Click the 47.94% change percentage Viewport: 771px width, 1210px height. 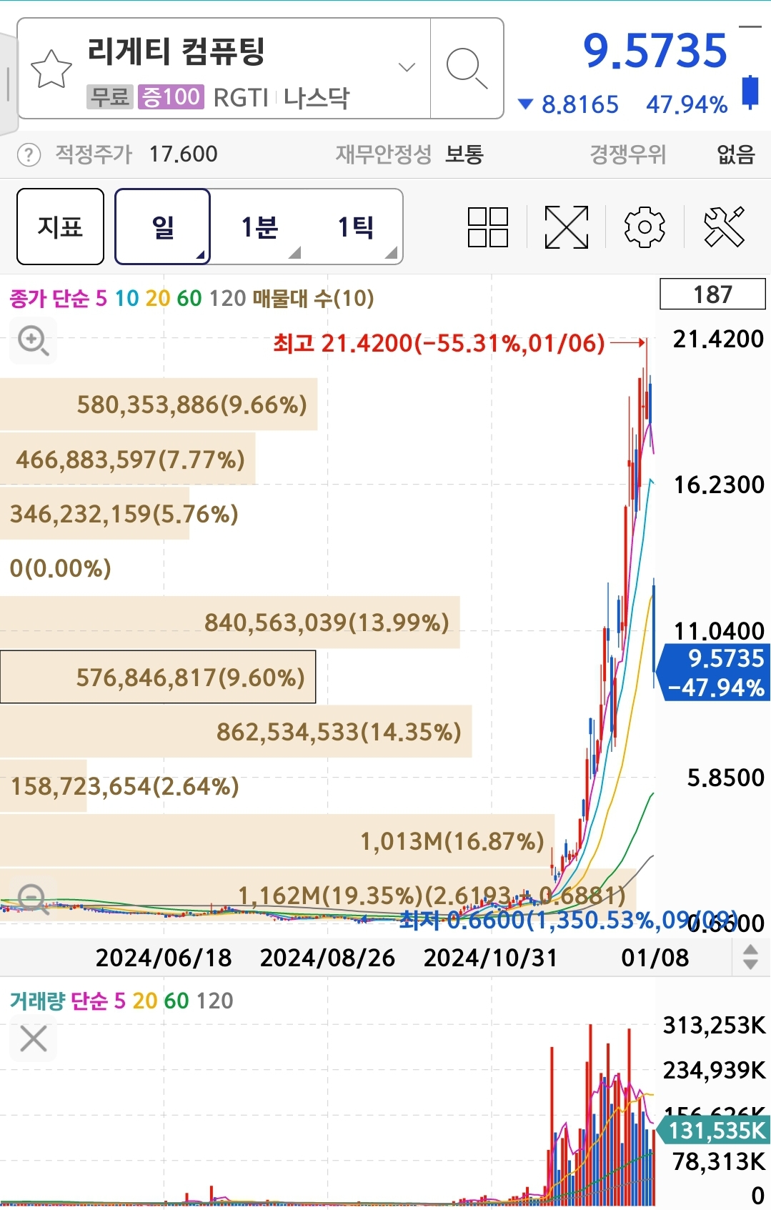(687, 104)
